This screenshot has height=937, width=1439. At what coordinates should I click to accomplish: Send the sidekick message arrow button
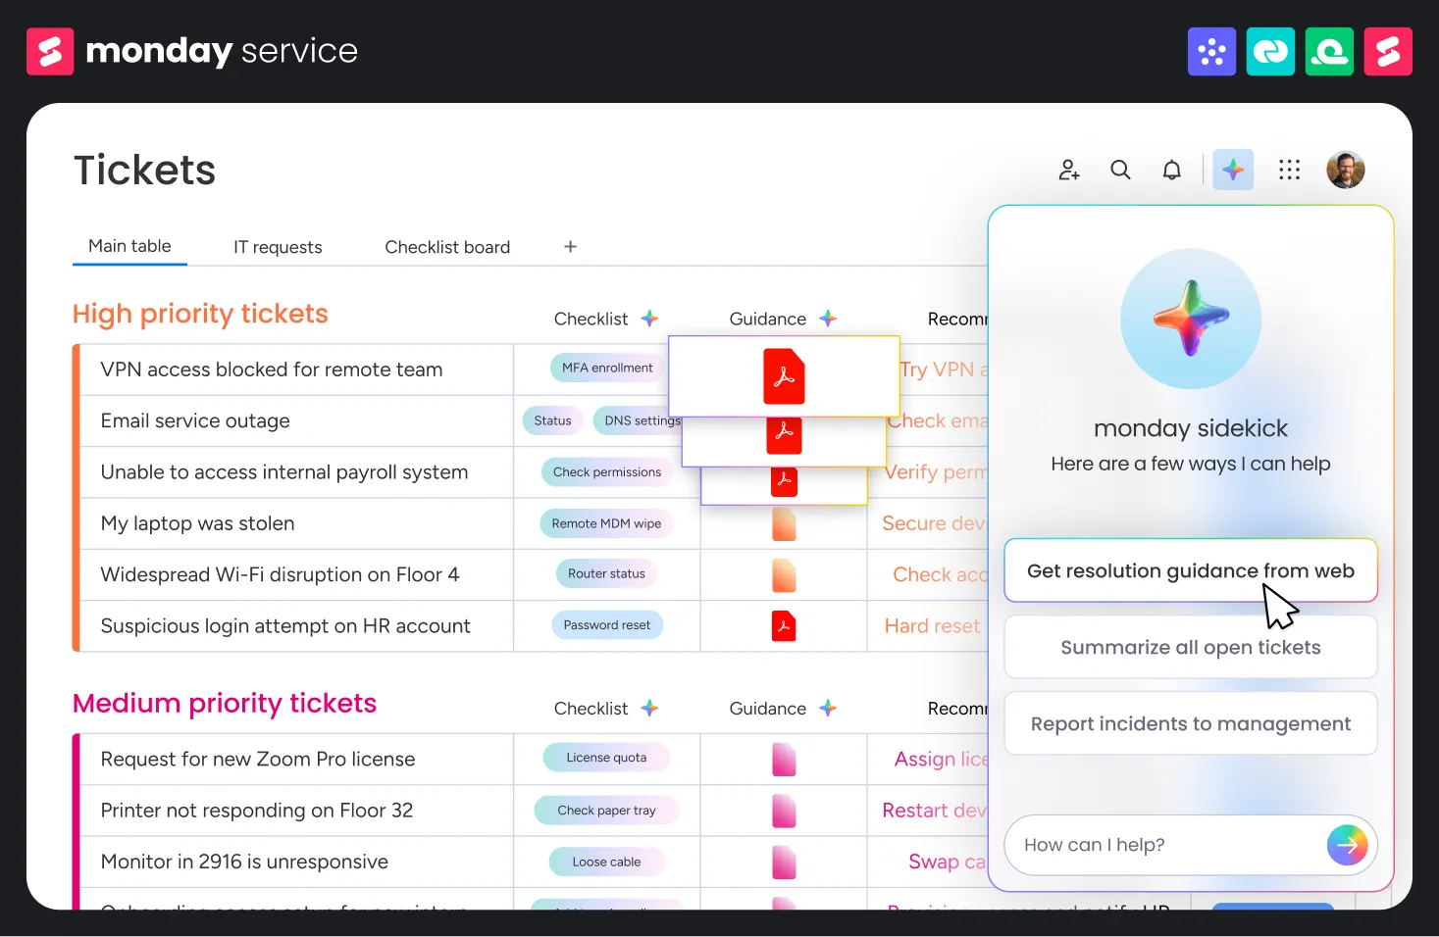click(1348, 845)
